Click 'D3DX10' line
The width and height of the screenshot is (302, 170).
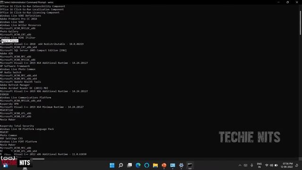tap(4, 94)
